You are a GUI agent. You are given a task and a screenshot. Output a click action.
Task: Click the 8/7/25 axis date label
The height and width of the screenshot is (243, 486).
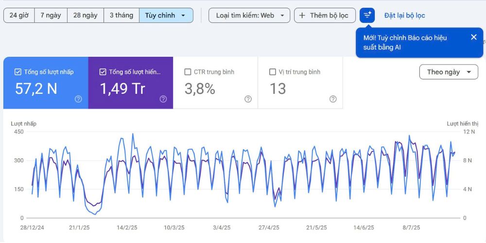pos(411,228)
